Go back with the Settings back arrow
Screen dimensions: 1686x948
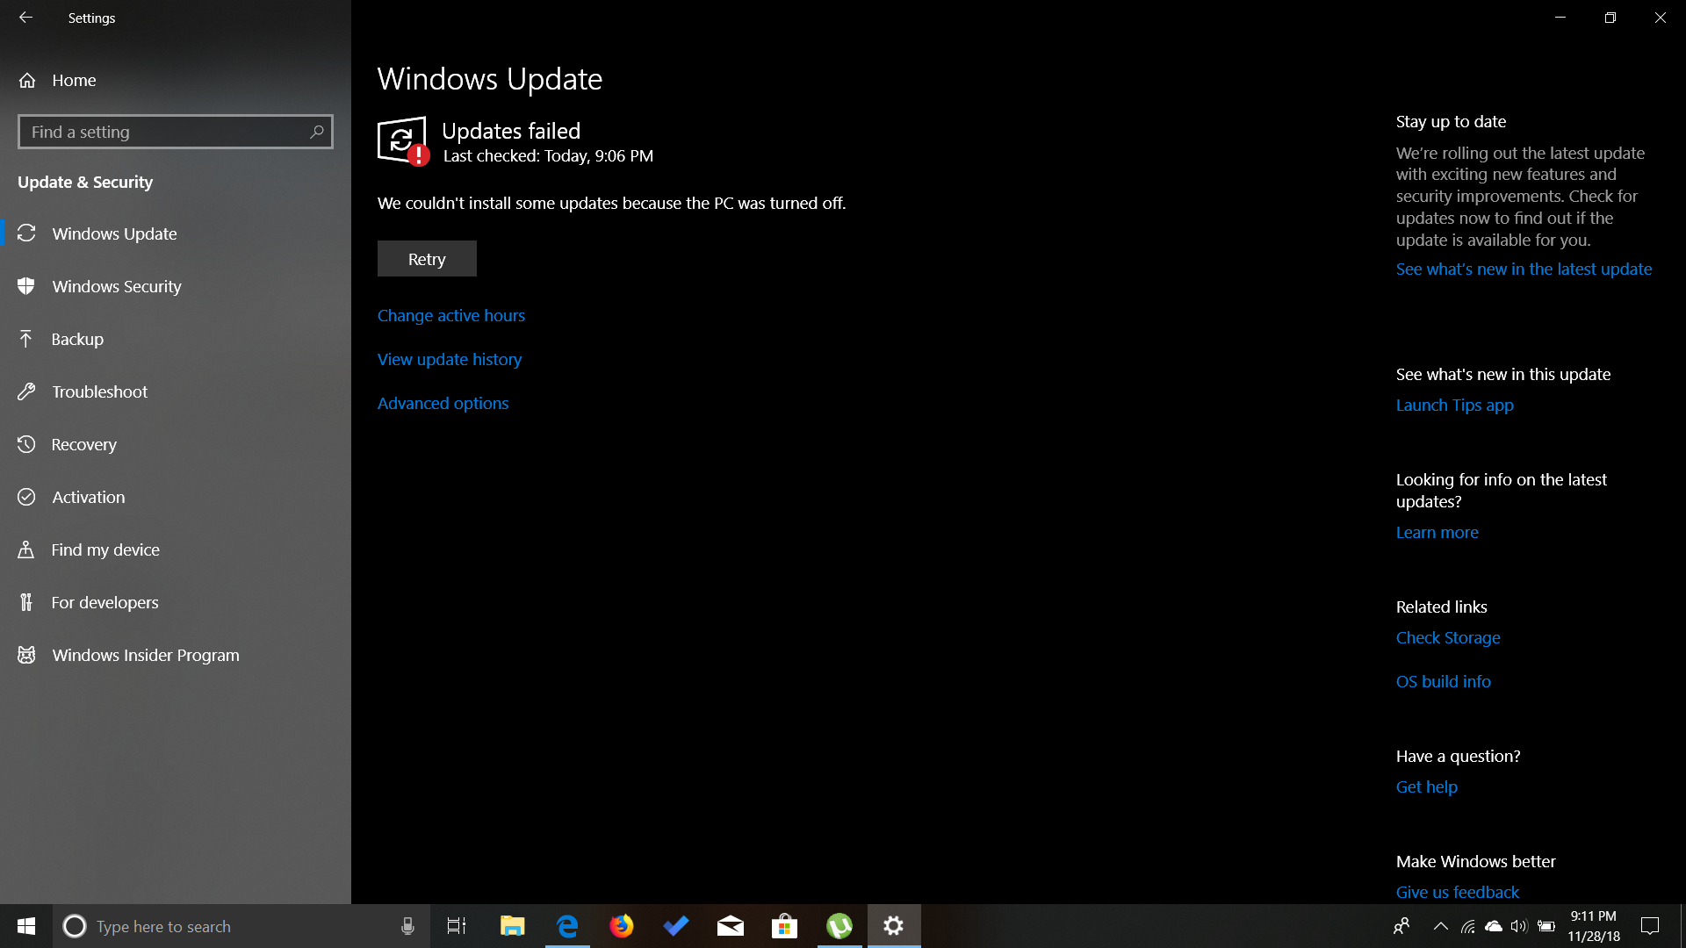[25, 18]
